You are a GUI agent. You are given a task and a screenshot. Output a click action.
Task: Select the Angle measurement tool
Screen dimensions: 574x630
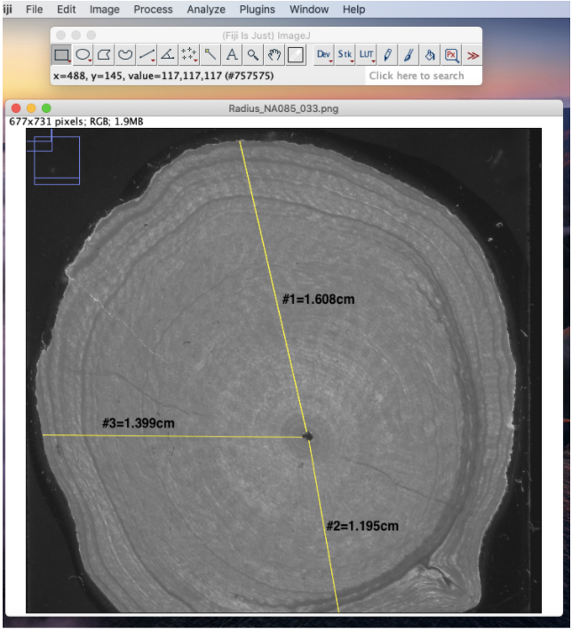point(167,55)
